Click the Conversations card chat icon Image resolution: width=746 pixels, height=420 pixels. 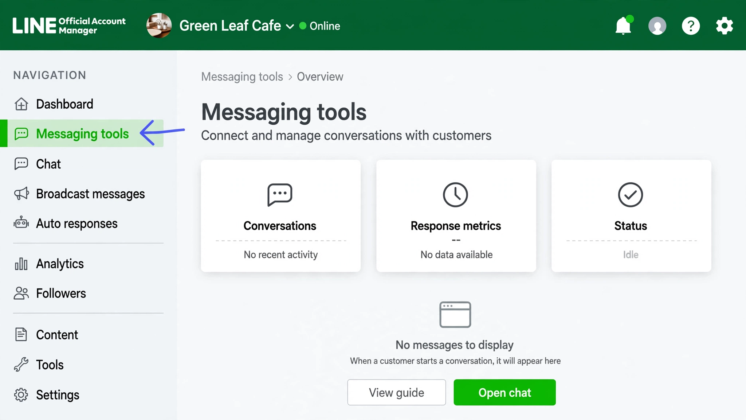(280, 195)
